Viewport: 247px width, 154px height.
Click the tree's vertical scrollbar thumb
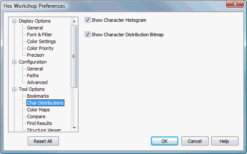point(74,56)
